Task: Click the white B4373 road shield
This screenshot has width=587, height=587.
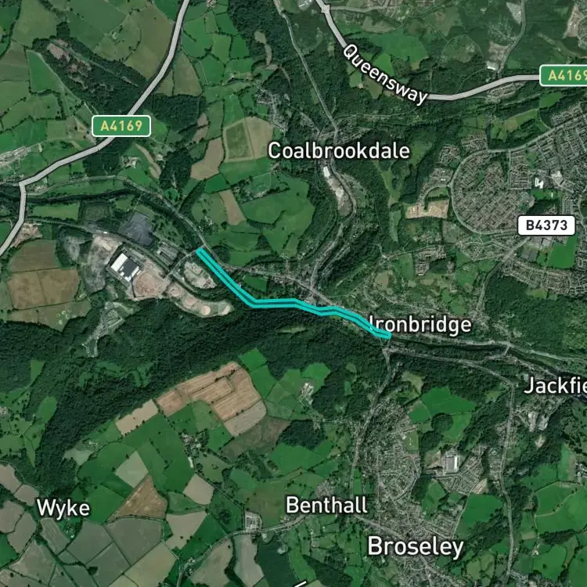Action: pyautogui.click(x=546, y=225)
